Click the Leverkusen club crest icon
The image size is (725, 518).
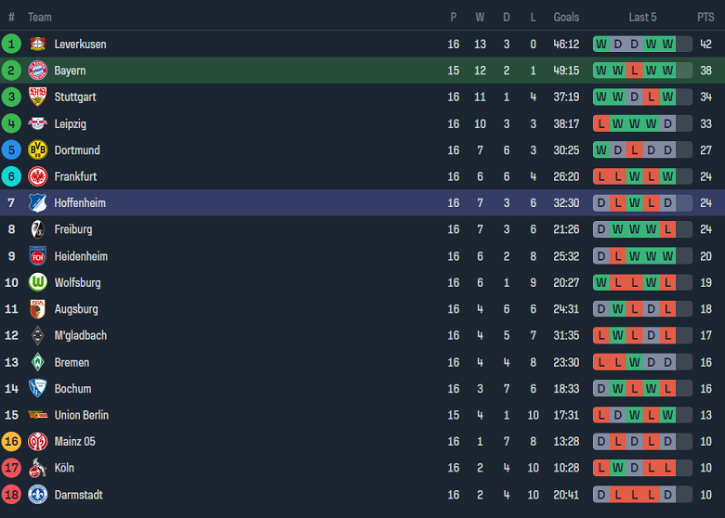37,44
